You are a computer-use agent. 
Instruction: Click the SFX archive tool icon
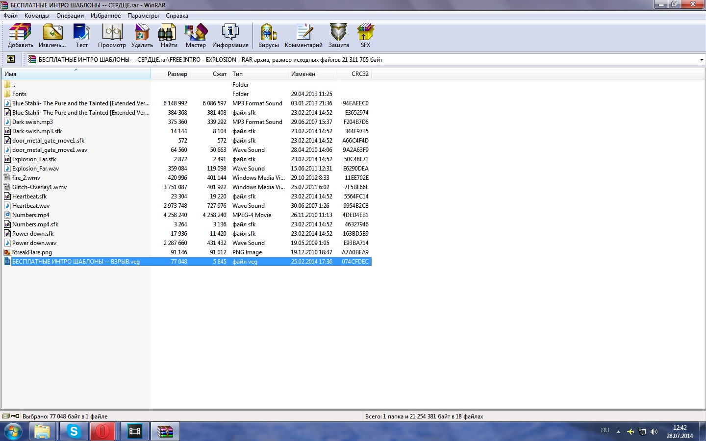365,36
